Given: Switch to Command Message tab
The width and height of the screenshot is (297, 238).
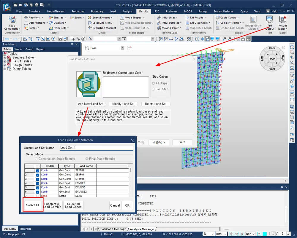Looking at the screenshot, I should (113, 229).
